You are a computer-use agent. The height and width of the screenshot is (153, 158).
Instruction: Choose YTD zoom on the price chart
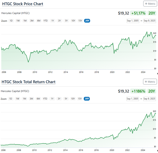(x=46, y=21)
